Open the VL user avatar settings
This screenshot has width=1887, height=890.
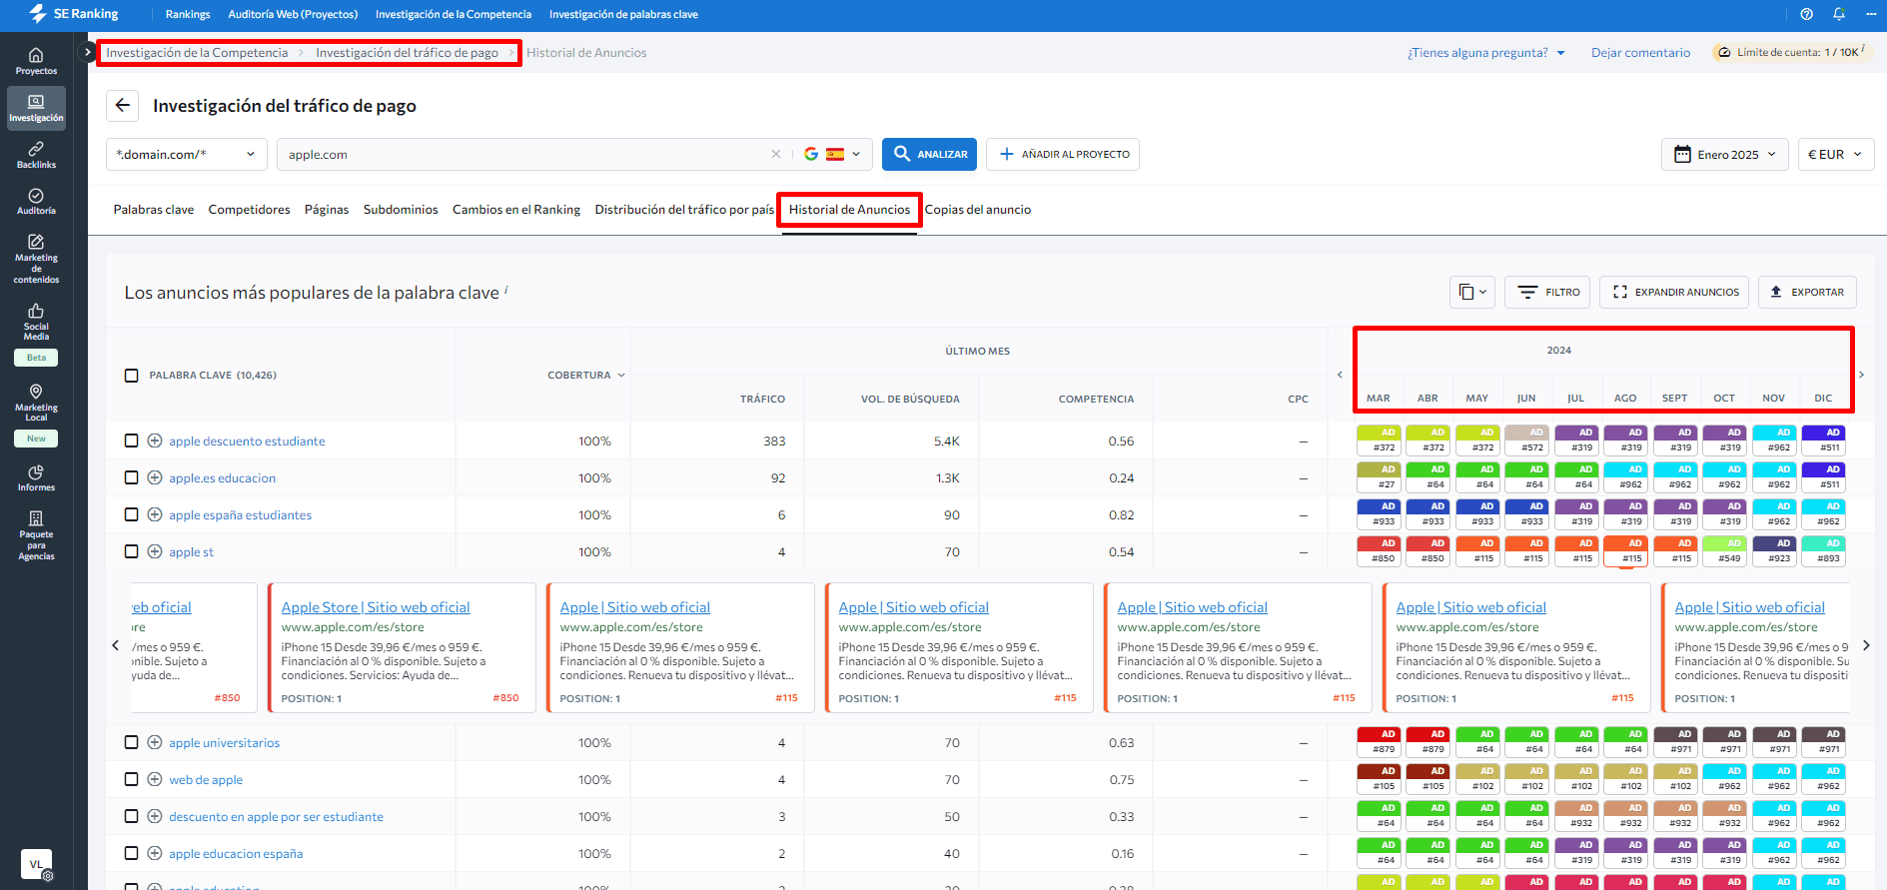click(37, 864)
